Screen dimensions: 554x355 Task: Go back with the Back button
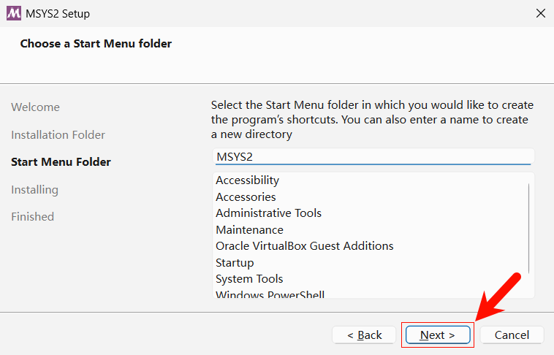(x=365, y=335)
